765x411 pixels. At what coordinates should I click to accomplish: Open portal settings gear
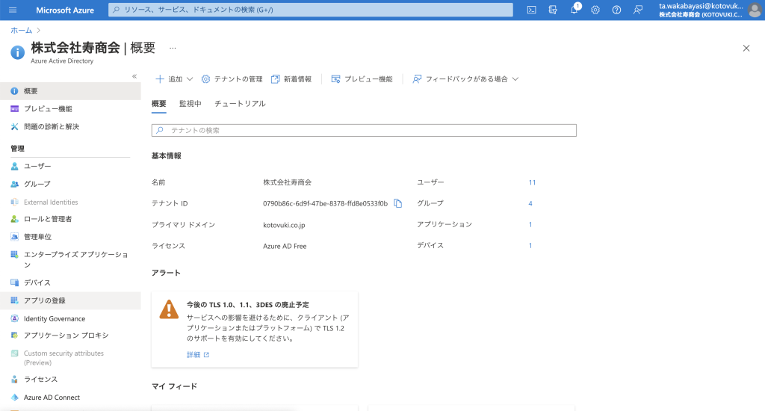coord(595,10)
